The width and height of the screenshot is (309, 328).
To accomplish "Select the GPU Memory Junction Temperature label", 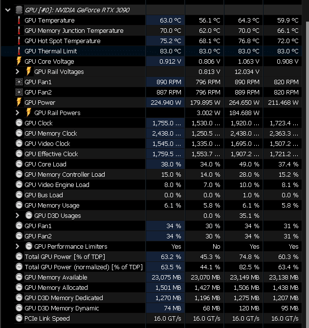I will (74, 30).
